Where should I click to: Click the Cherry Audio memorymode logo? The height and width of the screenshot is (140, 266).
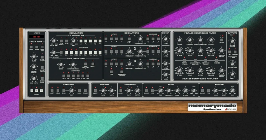click(x=212, y=107)
